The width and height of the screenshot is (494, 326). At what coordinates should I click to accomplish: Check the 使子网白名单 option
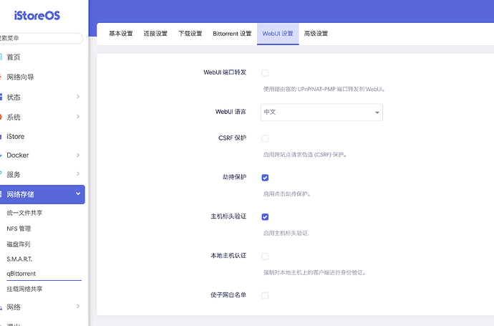[265, 295]
